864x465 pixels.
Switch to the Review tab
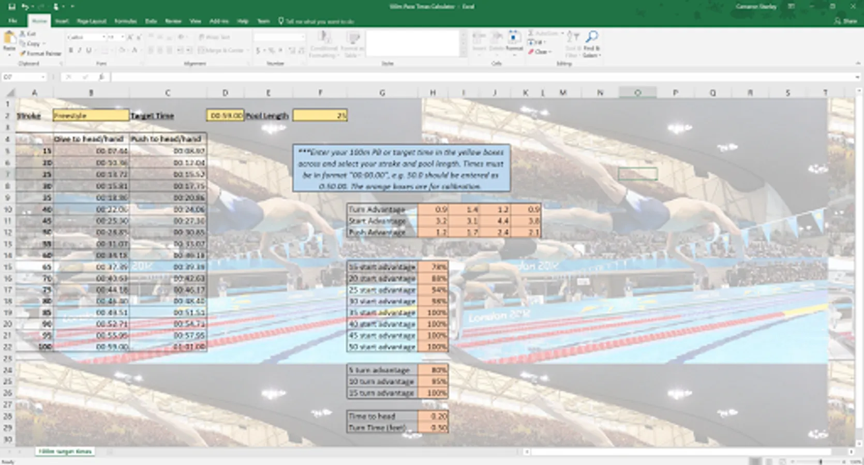173,21
